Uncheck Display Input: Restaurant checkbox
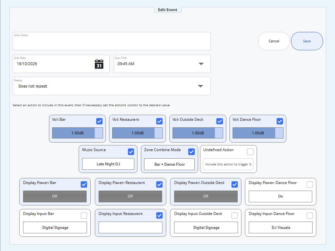Screen dimensions: 335x251 pyautogui.click(x=159, y=215)
